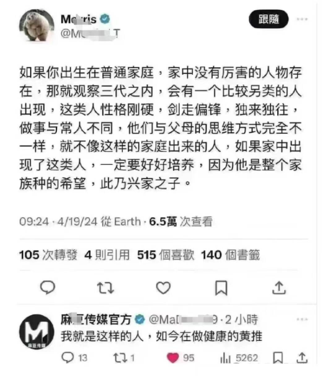This screenshot has height=376, width=334.
Task: Bookmark the main tweet
Action: click(x=221, y=288)
